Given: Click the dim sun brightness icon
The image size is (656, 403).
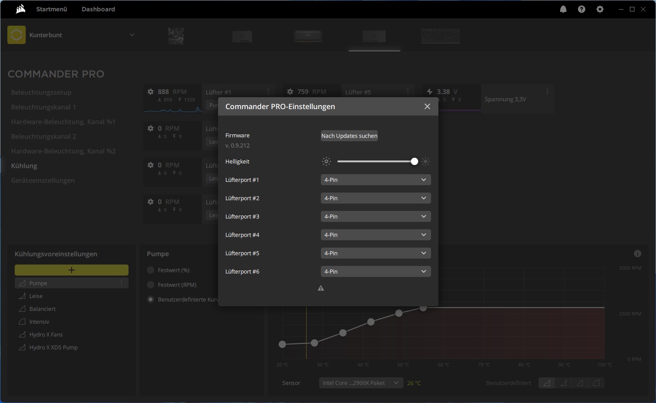Looking at the screenshot, I should (326, 161).
